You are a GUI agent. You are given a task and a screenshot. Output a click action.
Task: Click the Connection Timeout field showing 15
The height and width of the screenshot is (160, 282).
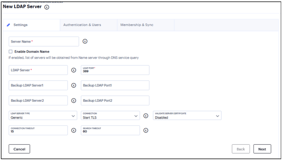[x=38, y=130]
